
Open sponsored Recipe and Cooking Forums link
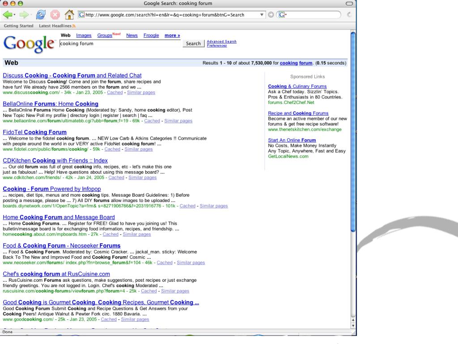tap(298, 113)
